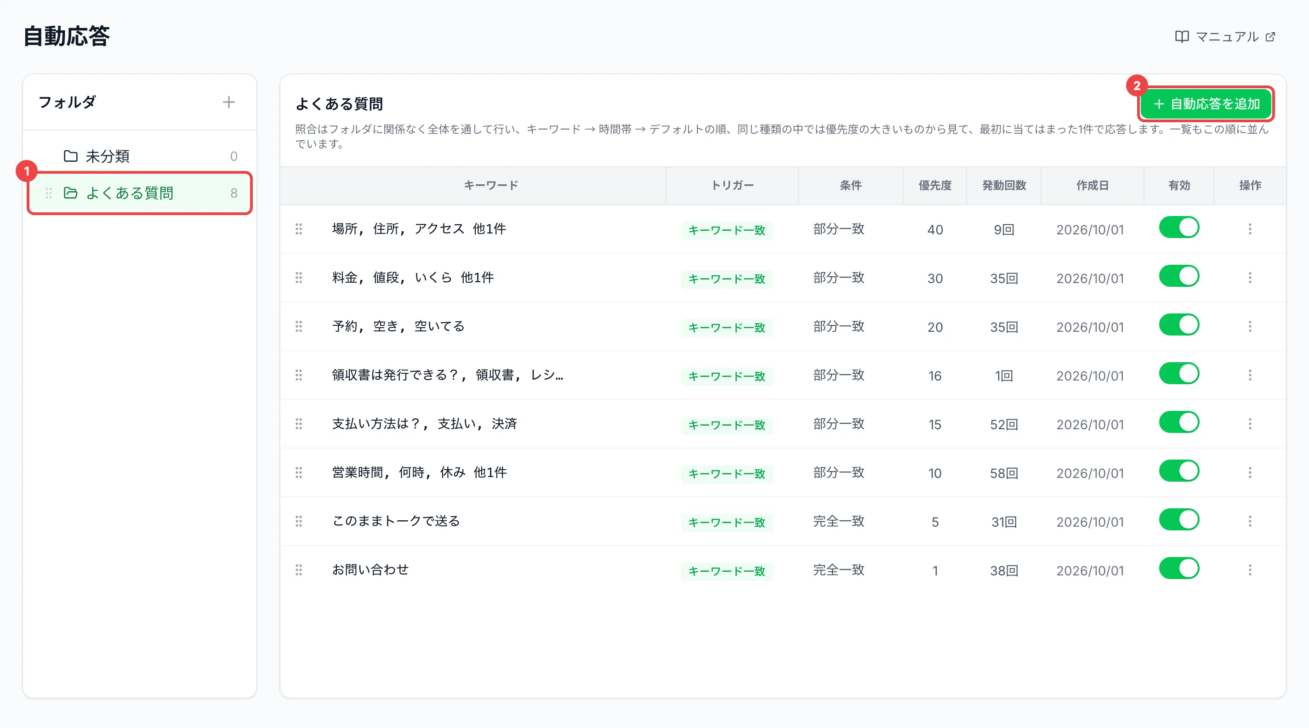Viewport: 1309px width, 728px height.
Task: Toggle off the 予約, 空き auto-reply
Action: (1179, 325)
